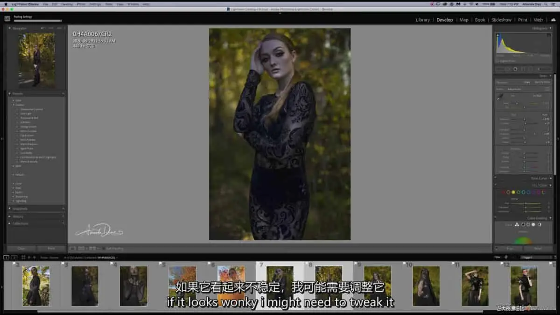Collapse the Presets panel

click(x=10, y=93)
